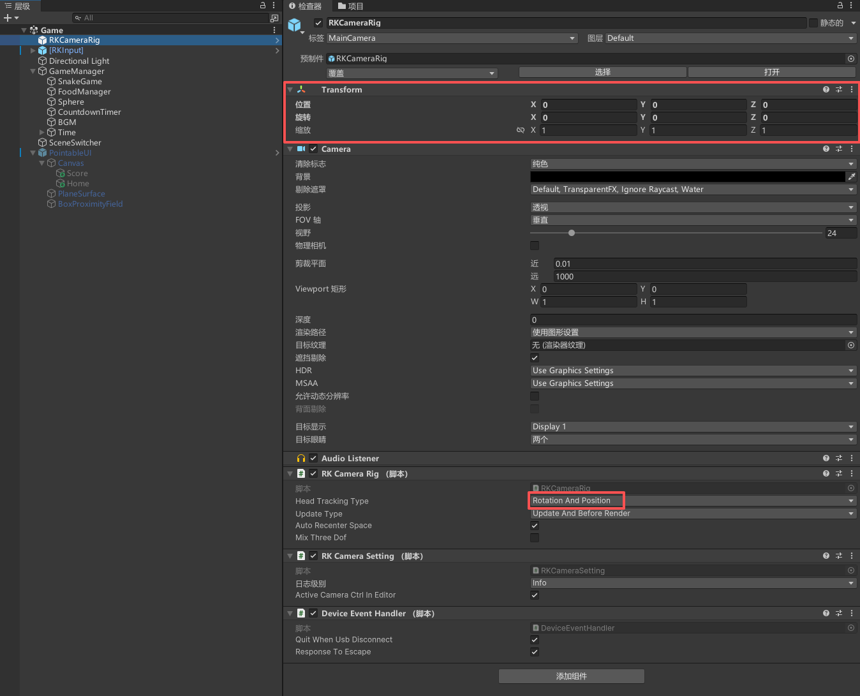The height and width of the screenshot is (696, 860).
Task: Toggle occlusion culling checkbox
Action: (x=535, y=358)
